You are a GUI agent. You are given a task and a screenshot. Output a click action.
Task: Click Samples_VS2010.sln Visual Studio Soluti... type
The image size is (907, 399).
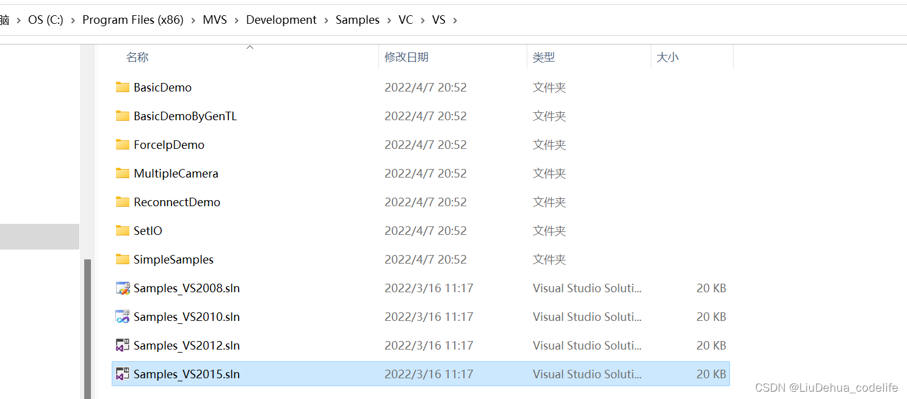pyautogui.click(x=587, y=317)
